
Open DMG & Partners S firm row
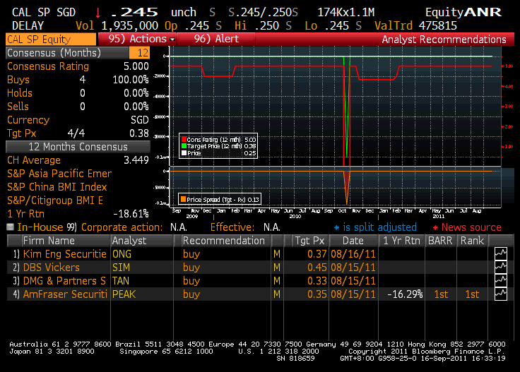coord(64,281)
